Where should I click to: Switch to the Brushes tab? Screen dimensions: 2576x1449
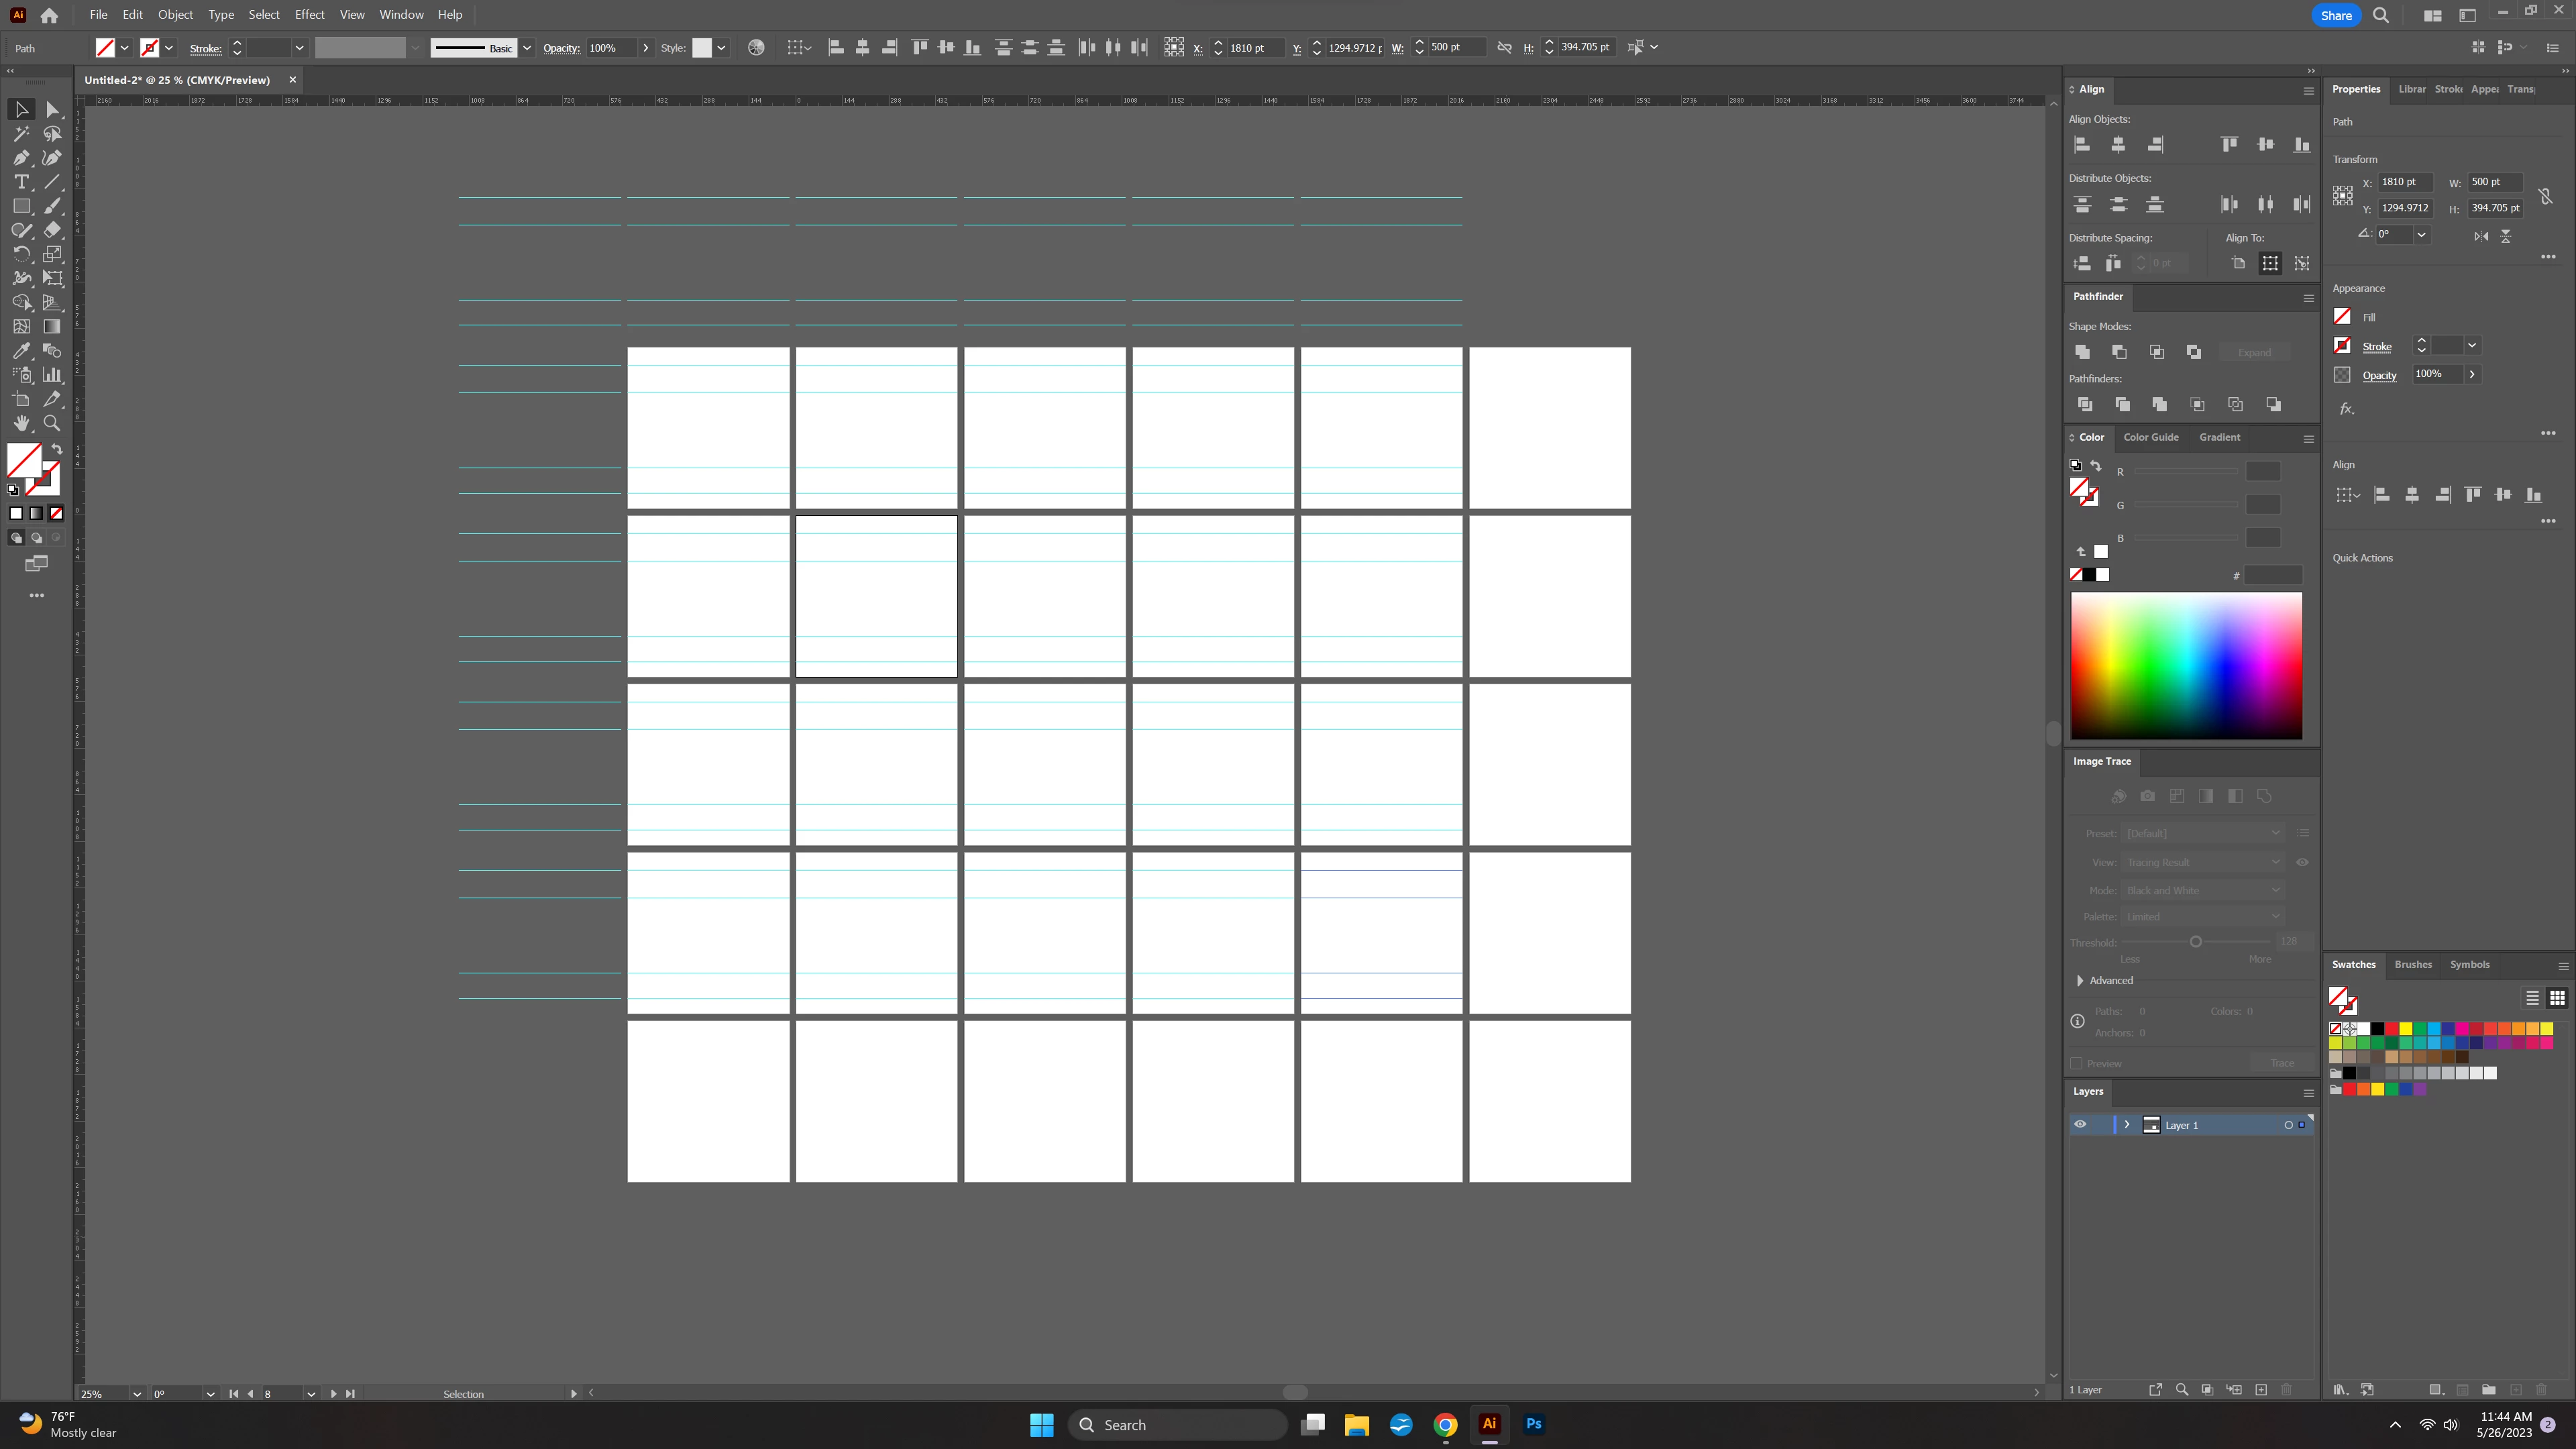click(2412, 965)
